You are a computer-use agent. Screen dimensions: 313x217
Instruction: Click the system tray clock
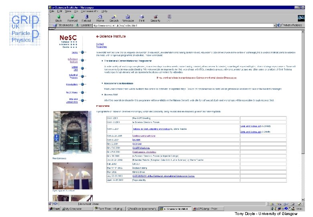pos(299,209)
